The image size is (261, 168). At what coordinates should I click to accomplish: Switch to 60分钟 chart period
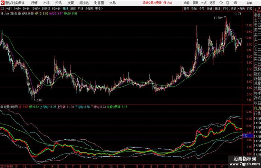[56, 9]
